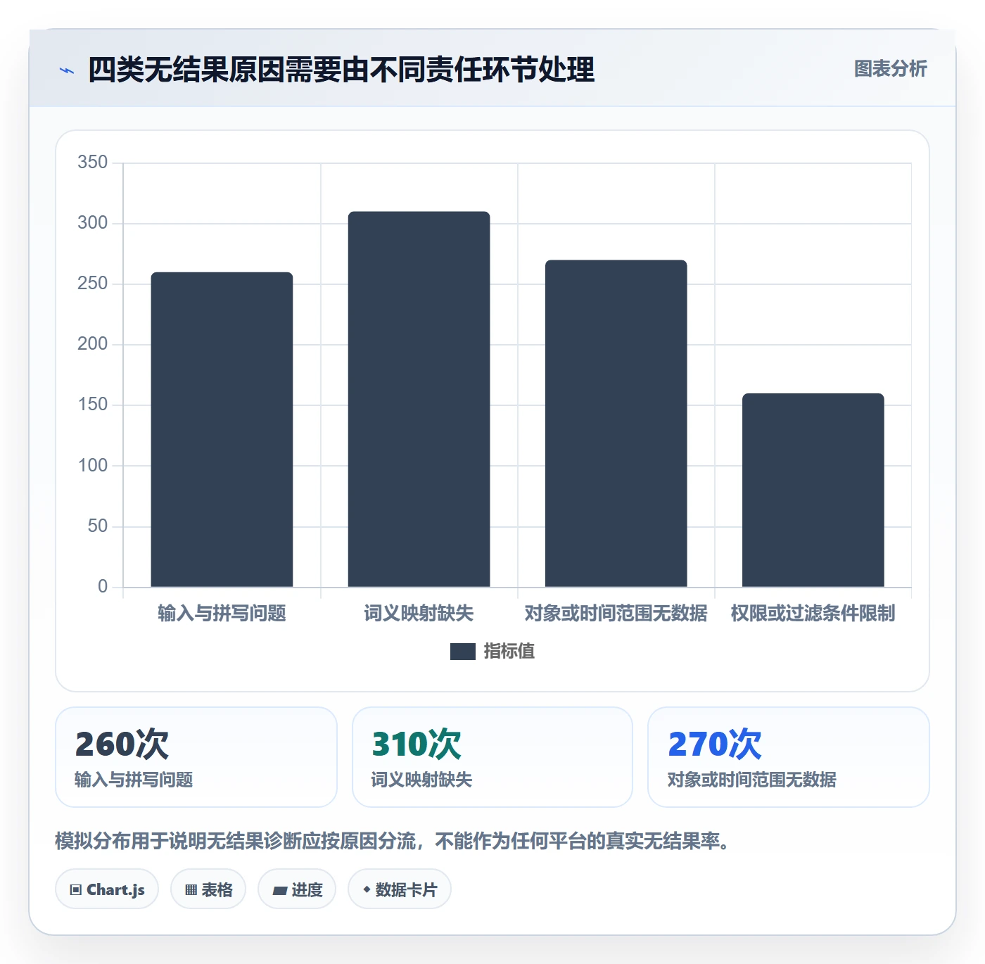Screen dimensions: 985x964
Task: Select the 对象或时间范围无数据 bar
Action: (x=616, y=424)
